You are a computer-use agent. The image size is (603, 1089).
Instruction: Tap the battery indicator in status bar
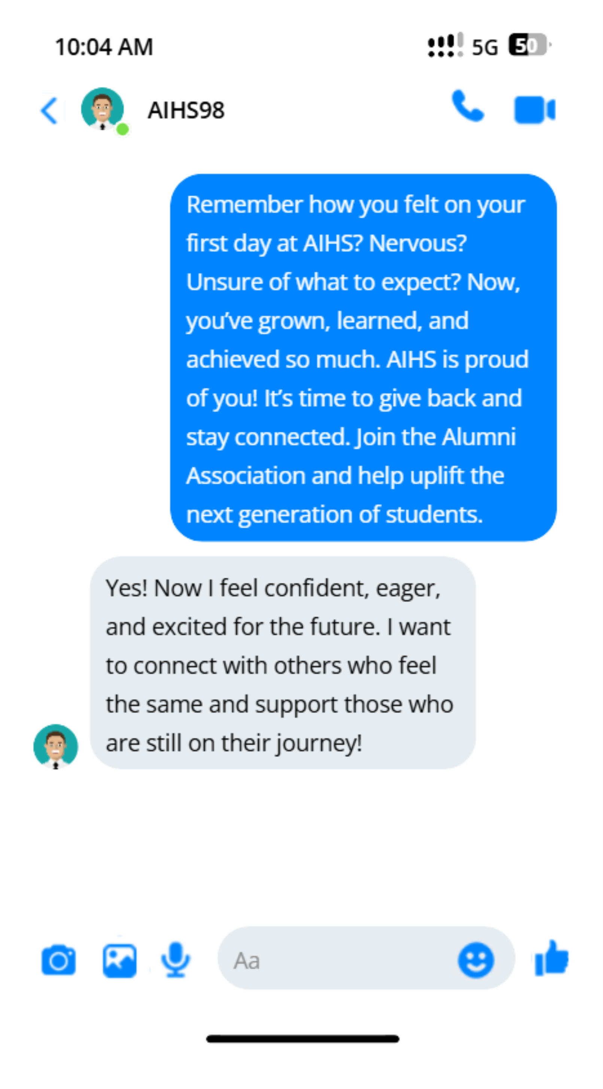528,45
